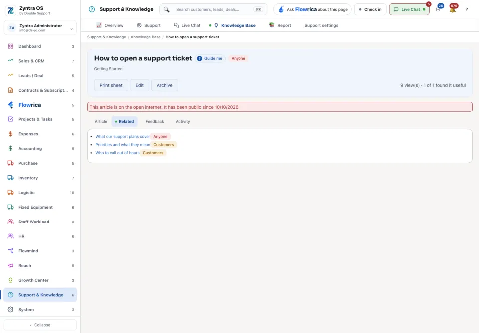The height and width of the screenshot is (333, 479).
Task: Click the Support & Knowledge sidebar item
Action: tap(40, 295)
